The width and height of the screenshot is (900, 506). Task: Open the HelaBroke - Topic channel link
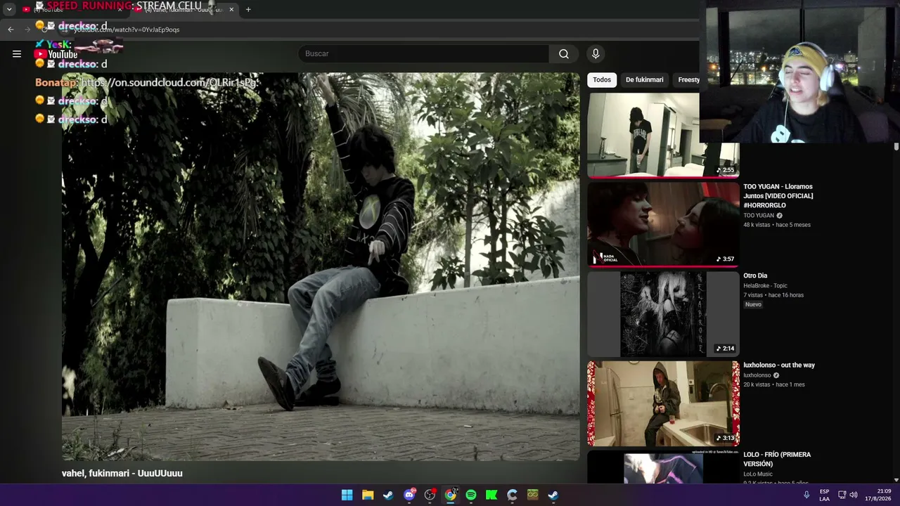click(x=765, y=286)
